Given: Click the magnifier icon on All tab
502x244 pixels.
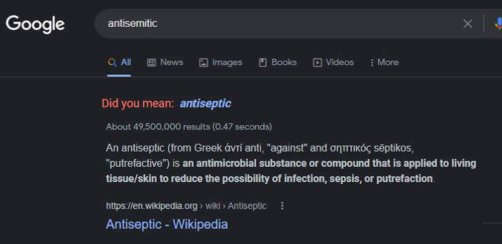Looking at the screenshot, I should tap(112, 62).
